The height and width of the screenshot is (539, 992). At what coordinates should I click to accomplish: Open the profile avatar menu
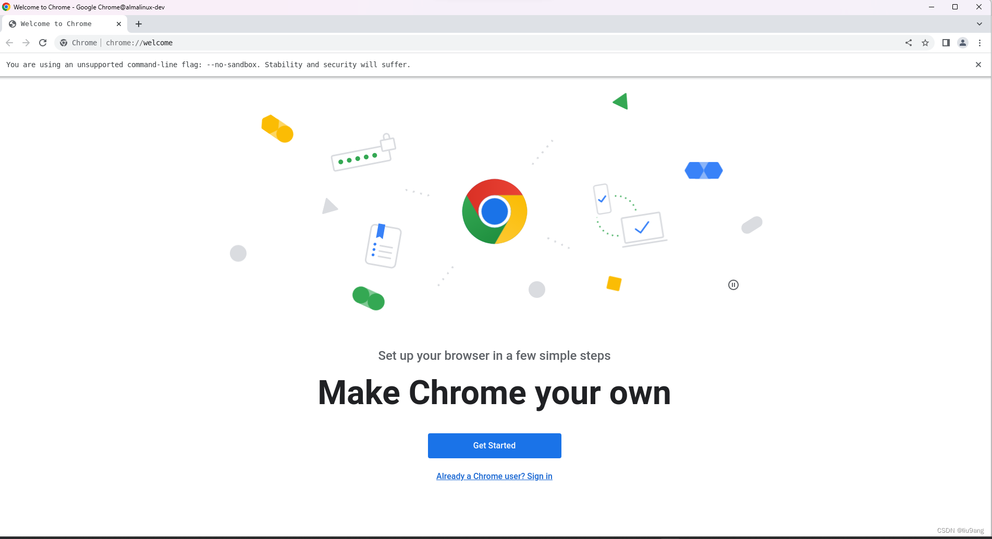(x=963, y=43)
